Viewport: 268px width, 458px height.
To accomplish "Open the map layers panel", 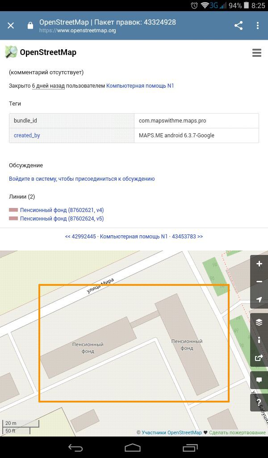I will (x=259, y=322).
